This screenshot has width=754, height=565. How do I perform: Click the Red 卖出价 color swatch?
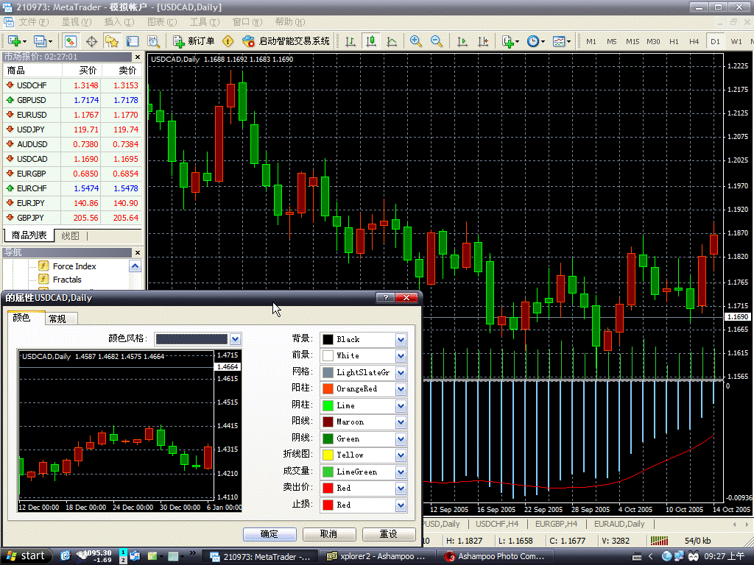(328, 488)
